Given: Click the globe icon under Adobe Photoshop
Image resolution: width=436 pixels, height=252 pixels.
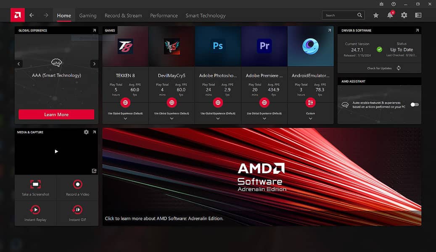Looking at the screenshot, I should 218,102.
